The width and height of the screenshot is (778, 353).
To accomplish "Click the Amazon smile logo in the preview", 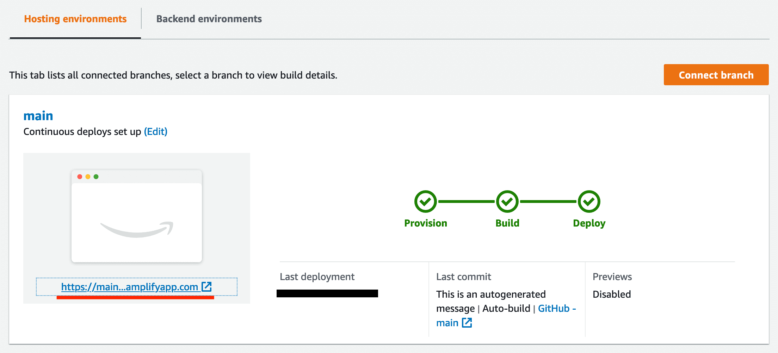I will [x=137, y=229].
